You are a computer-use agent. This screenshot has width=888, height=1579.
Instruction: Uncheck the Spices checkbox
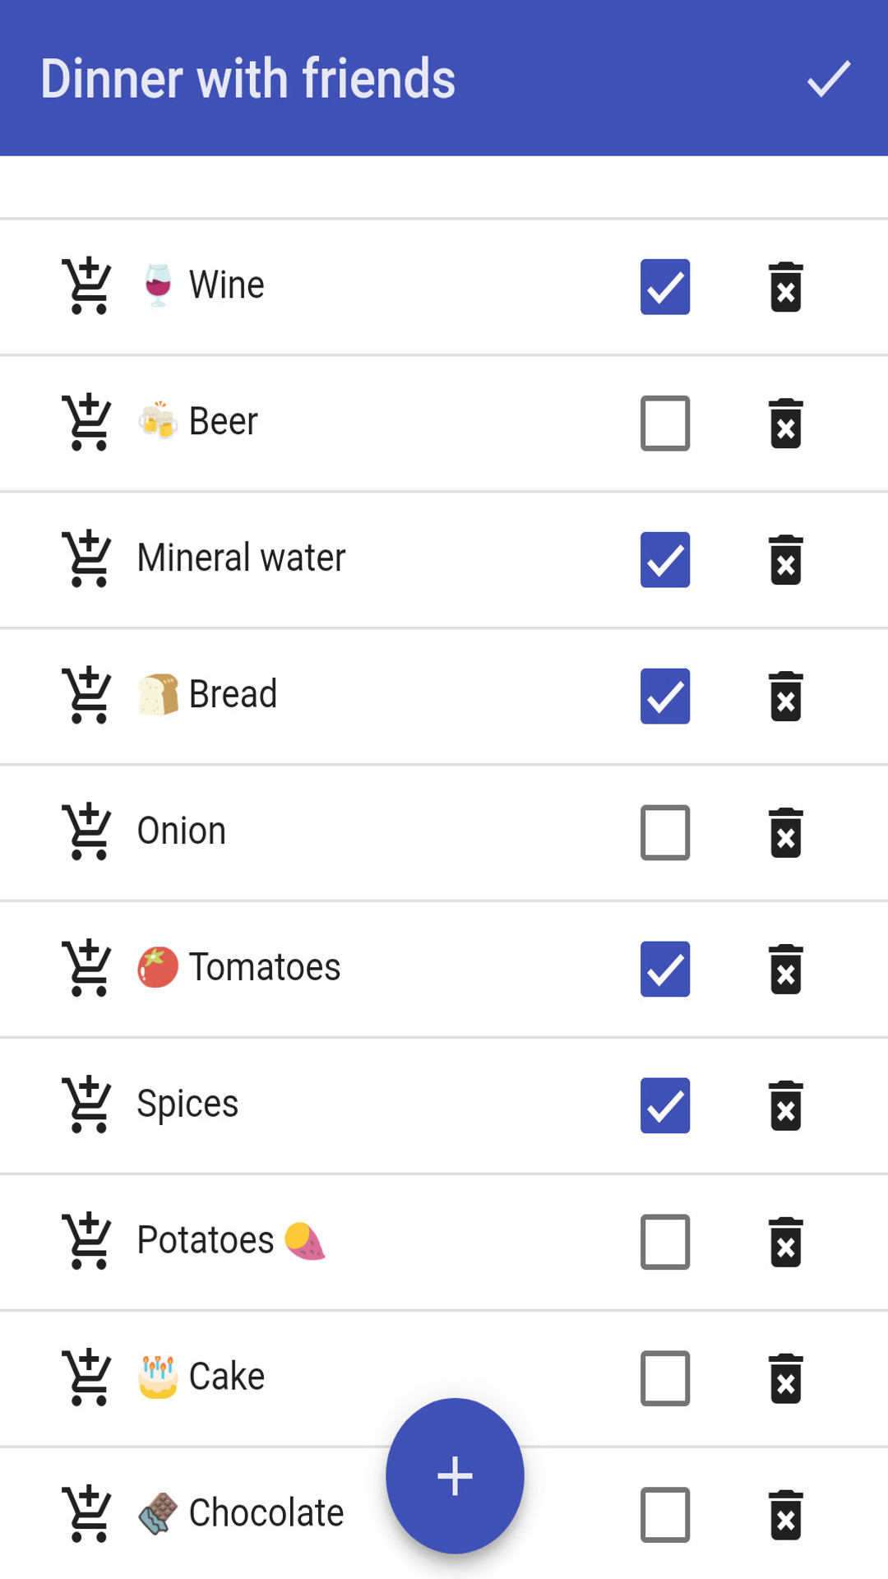pos(665,1105)
